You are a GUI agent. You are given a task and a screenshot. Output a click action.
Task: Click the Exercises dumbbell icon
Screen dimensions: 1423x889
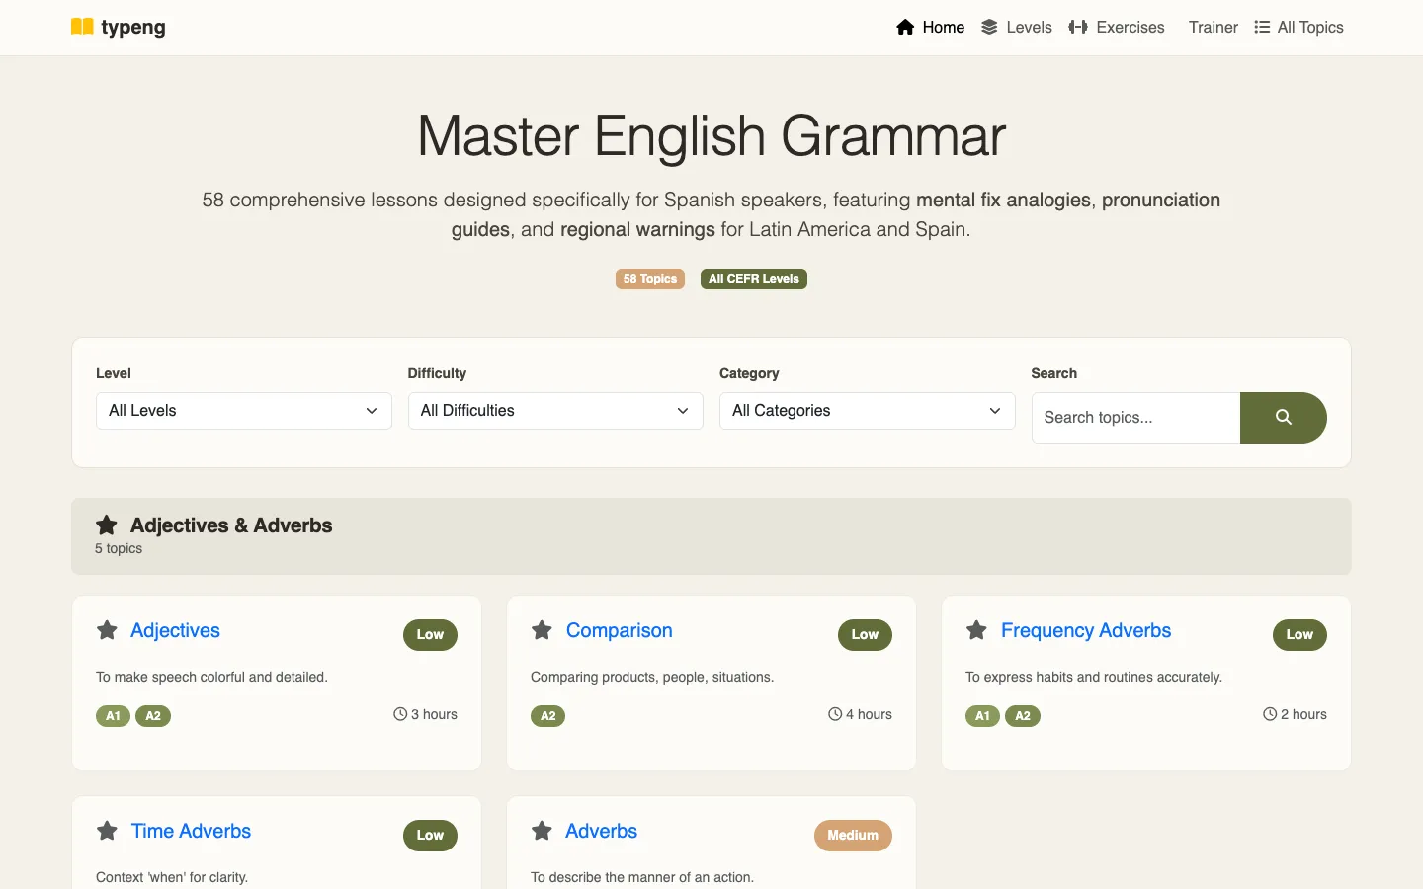click(1078, 27)
